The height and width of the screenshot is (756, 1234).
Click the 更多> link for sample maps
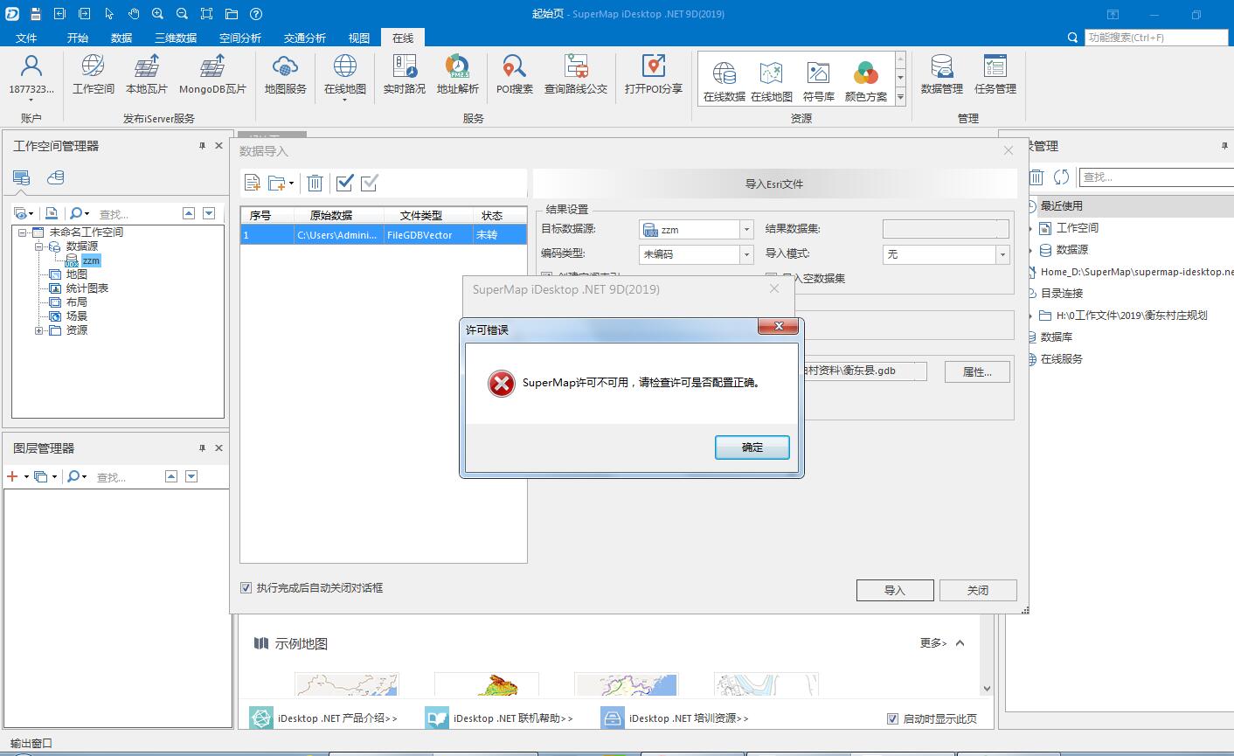tap(932, 643)
